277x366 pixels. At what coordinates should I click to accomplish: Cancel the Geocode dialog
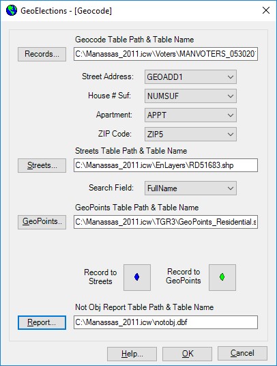coord(242,353)
